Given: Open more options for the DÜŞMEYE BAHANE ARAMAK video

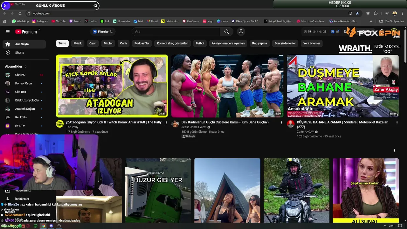Looking at the screenshot, I should point(397,122).
